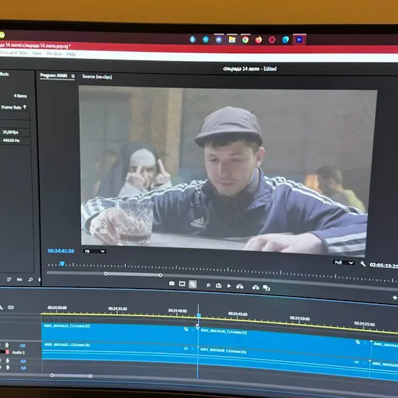Click the 00:24:45:00 mark on timeline ruler

click(x=237, y=314)
